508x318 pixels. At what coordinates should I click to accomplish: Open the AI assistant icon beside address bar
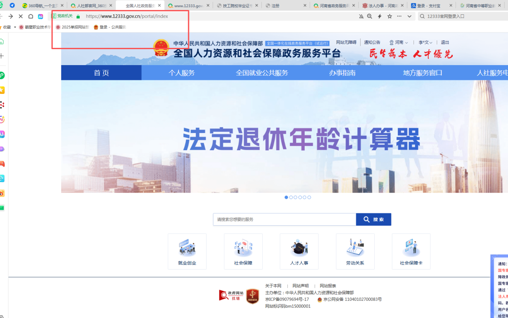pos(40,16)
